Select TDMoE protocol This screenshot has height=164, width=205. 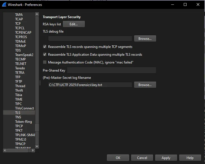pos(20,41)
